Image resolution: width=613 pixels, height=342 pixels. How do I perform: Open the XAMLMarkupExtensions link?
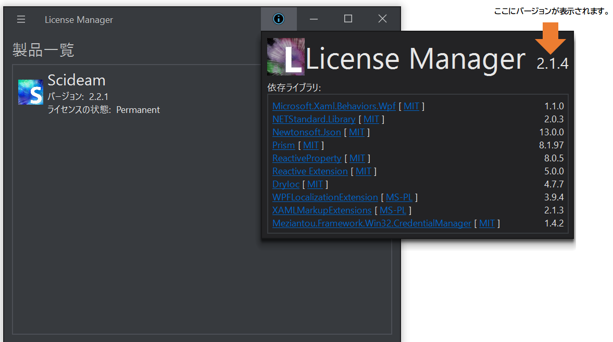[x=322, y=210]
